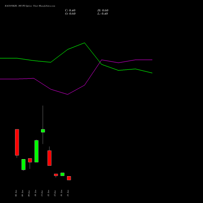Click the low value L: 0.40
The width and height of the screenshot is (203, 203).
pos(103,14)
